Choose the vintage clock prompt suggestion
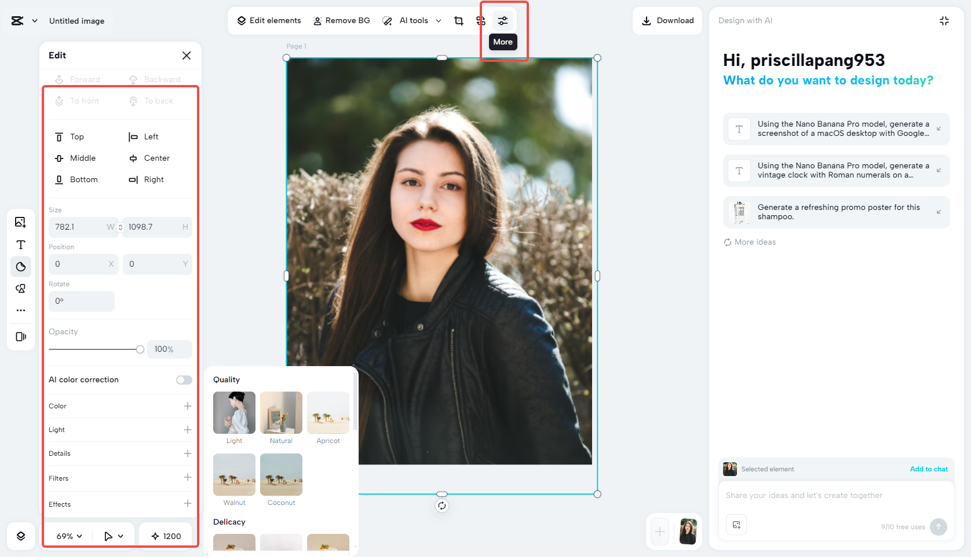 point(836,171)
